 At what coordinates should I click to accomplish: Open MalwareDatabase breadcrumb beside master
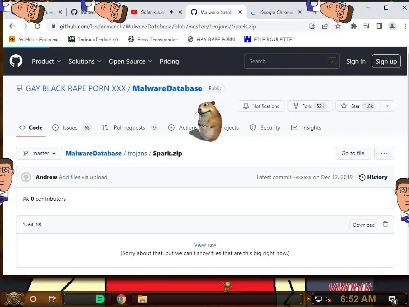click(93, 153)
